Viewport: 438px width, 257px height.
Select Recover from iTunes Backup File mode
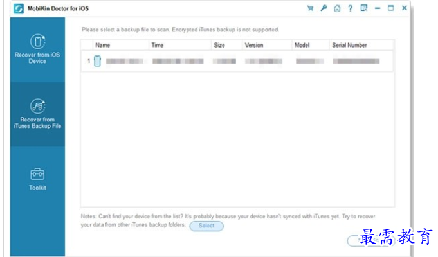point(37,114)
